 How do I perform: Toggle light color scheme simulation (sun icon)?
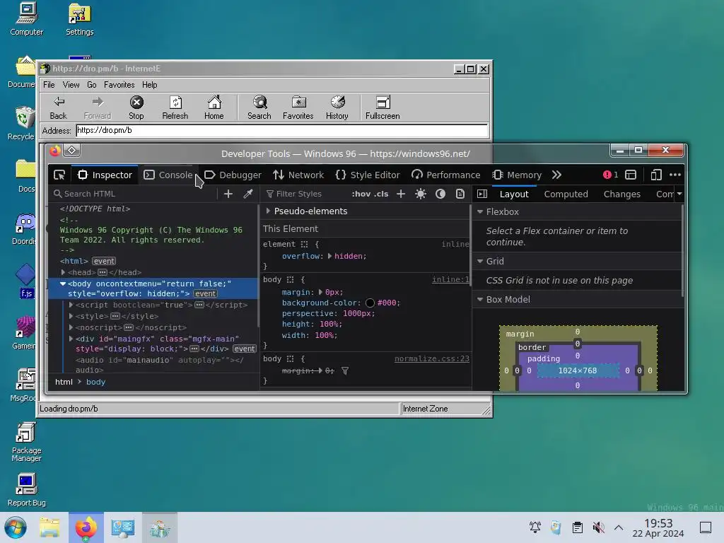[x=420, y=194]
